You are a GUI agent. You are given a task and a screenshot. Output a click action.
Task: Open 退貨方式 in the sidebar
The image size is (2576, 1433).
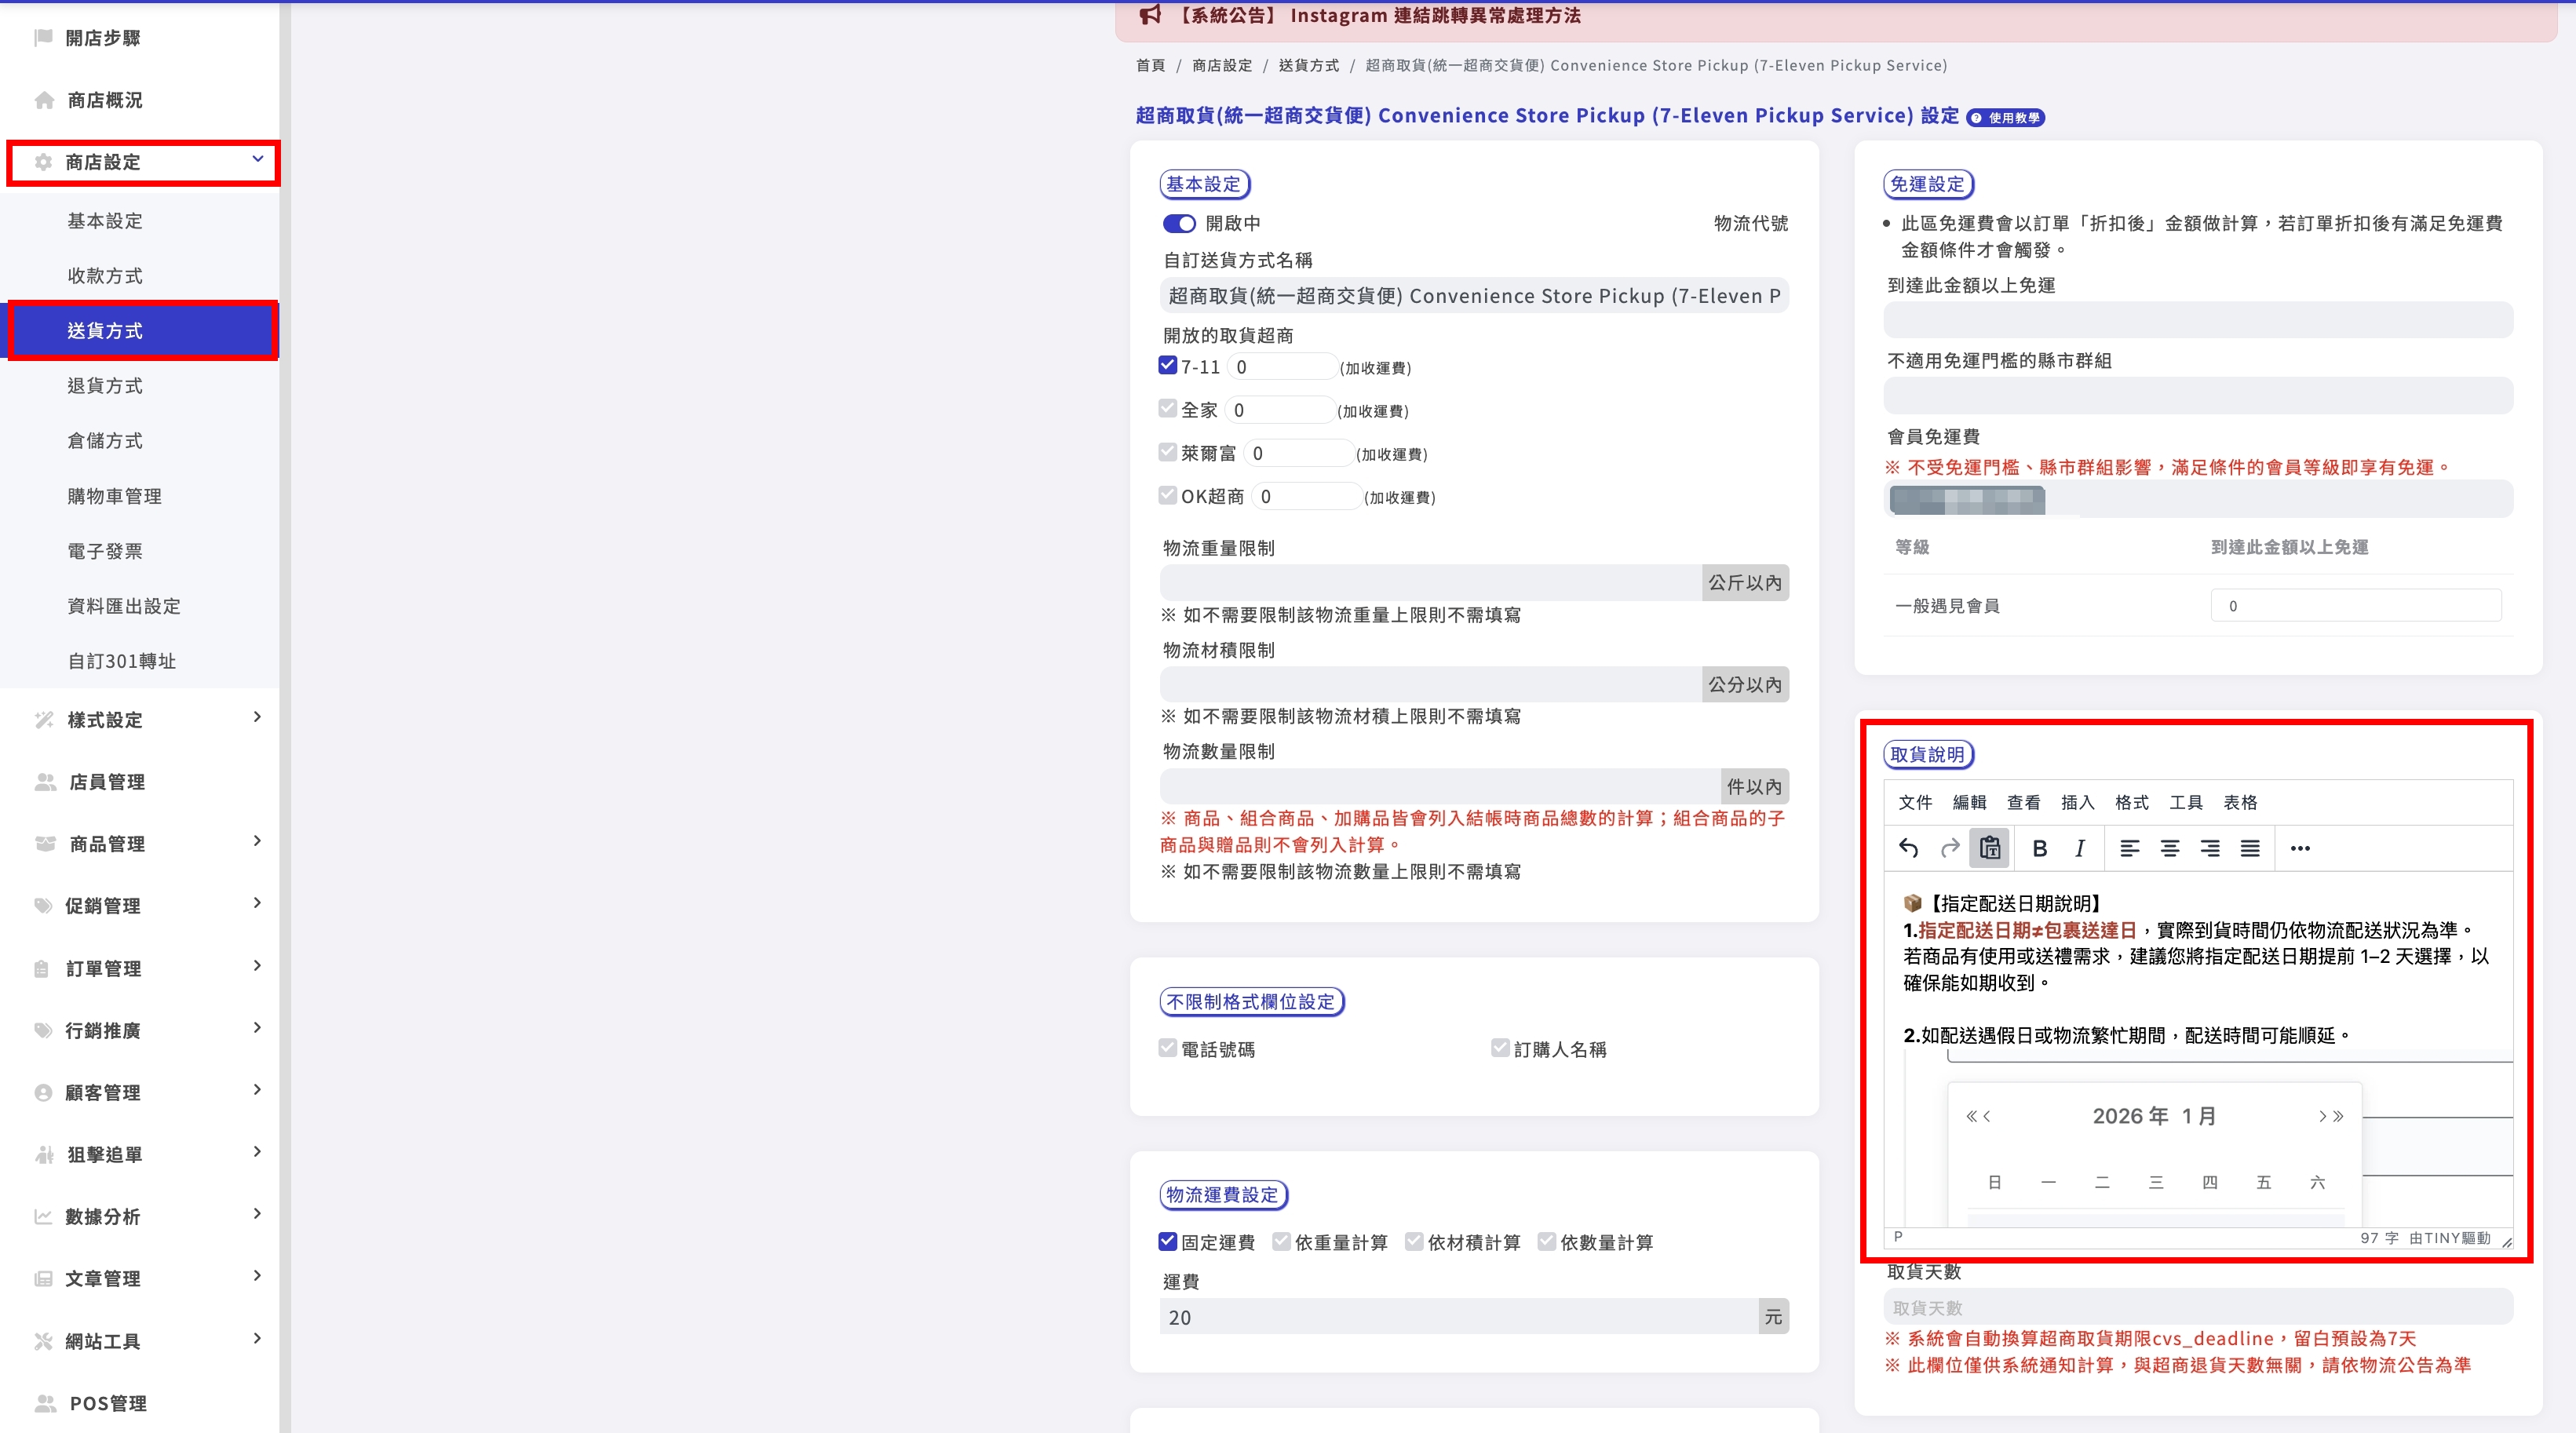pos(105,386)
